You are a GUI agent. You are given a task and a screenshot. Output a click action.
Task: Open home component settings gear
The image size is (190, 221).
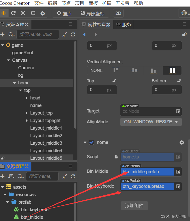pyautogui.click(x=182, y=142)
